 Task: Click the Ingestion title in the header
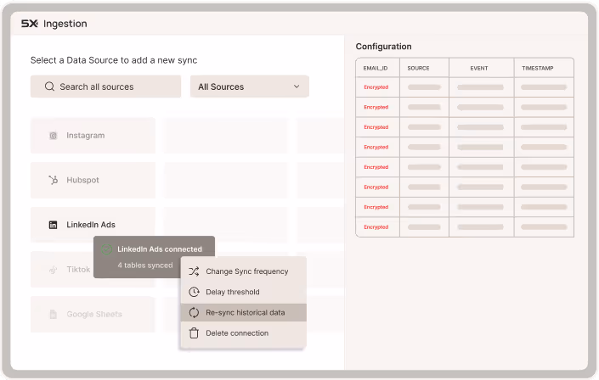[x=65, y=24]
